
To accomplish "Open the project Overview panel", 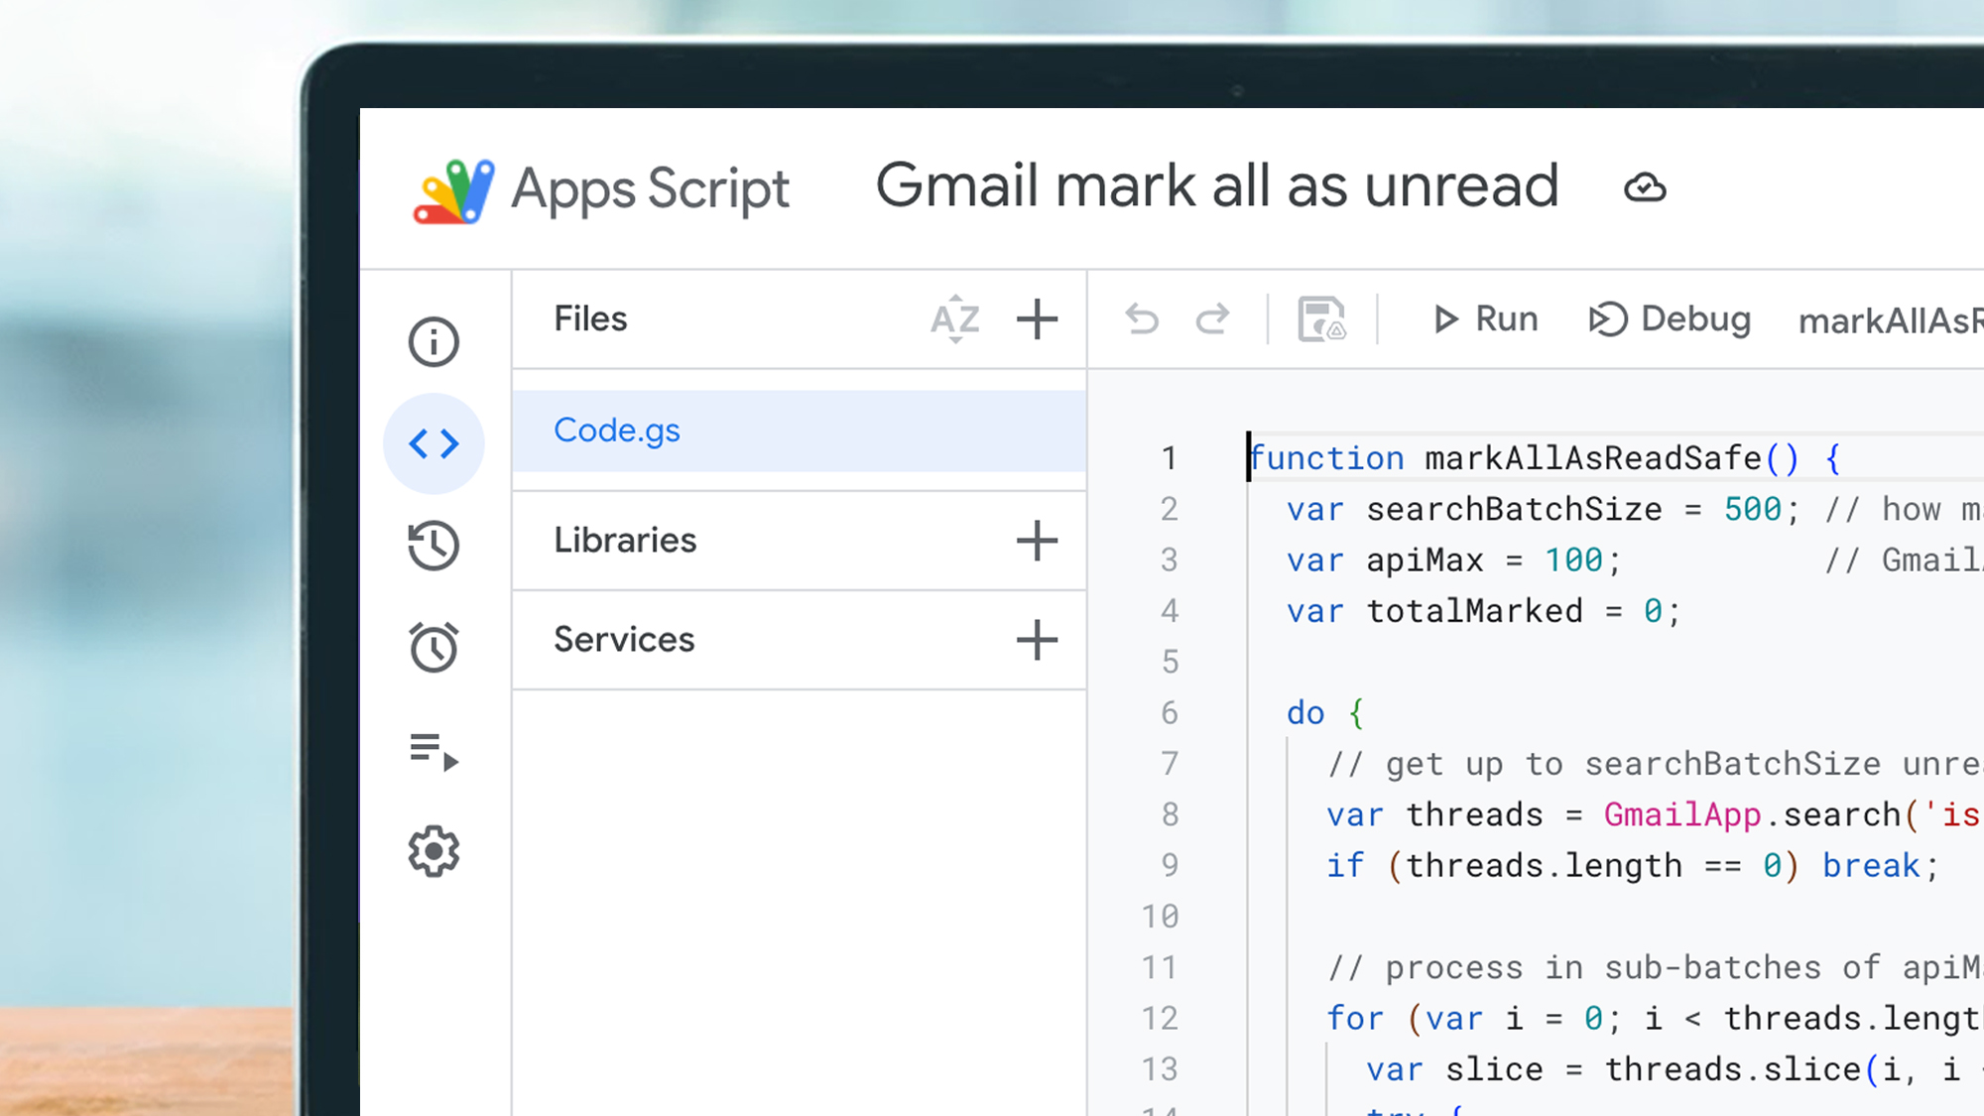I will click(434, 341).
